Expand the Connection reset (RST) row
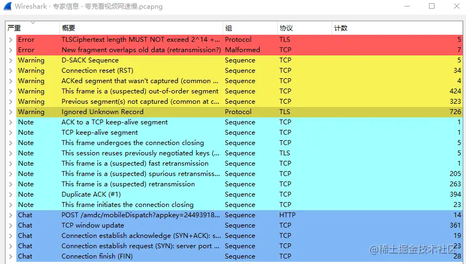Screen dimensions: 466x264 pyautogui.click(x=11, y=71)
